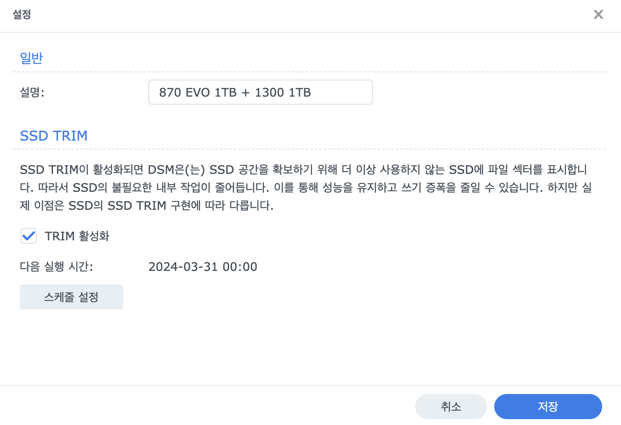The width and height of the screenshot is (621, 425).
Task: Close the 설정 dialog with X icon
Action: click(598, 14)
